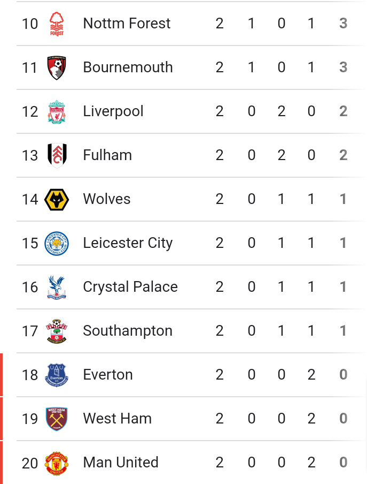This screenshot has height=484, width=367.
Task: Open the Crystal Palace team name
Action: [130, 287]
